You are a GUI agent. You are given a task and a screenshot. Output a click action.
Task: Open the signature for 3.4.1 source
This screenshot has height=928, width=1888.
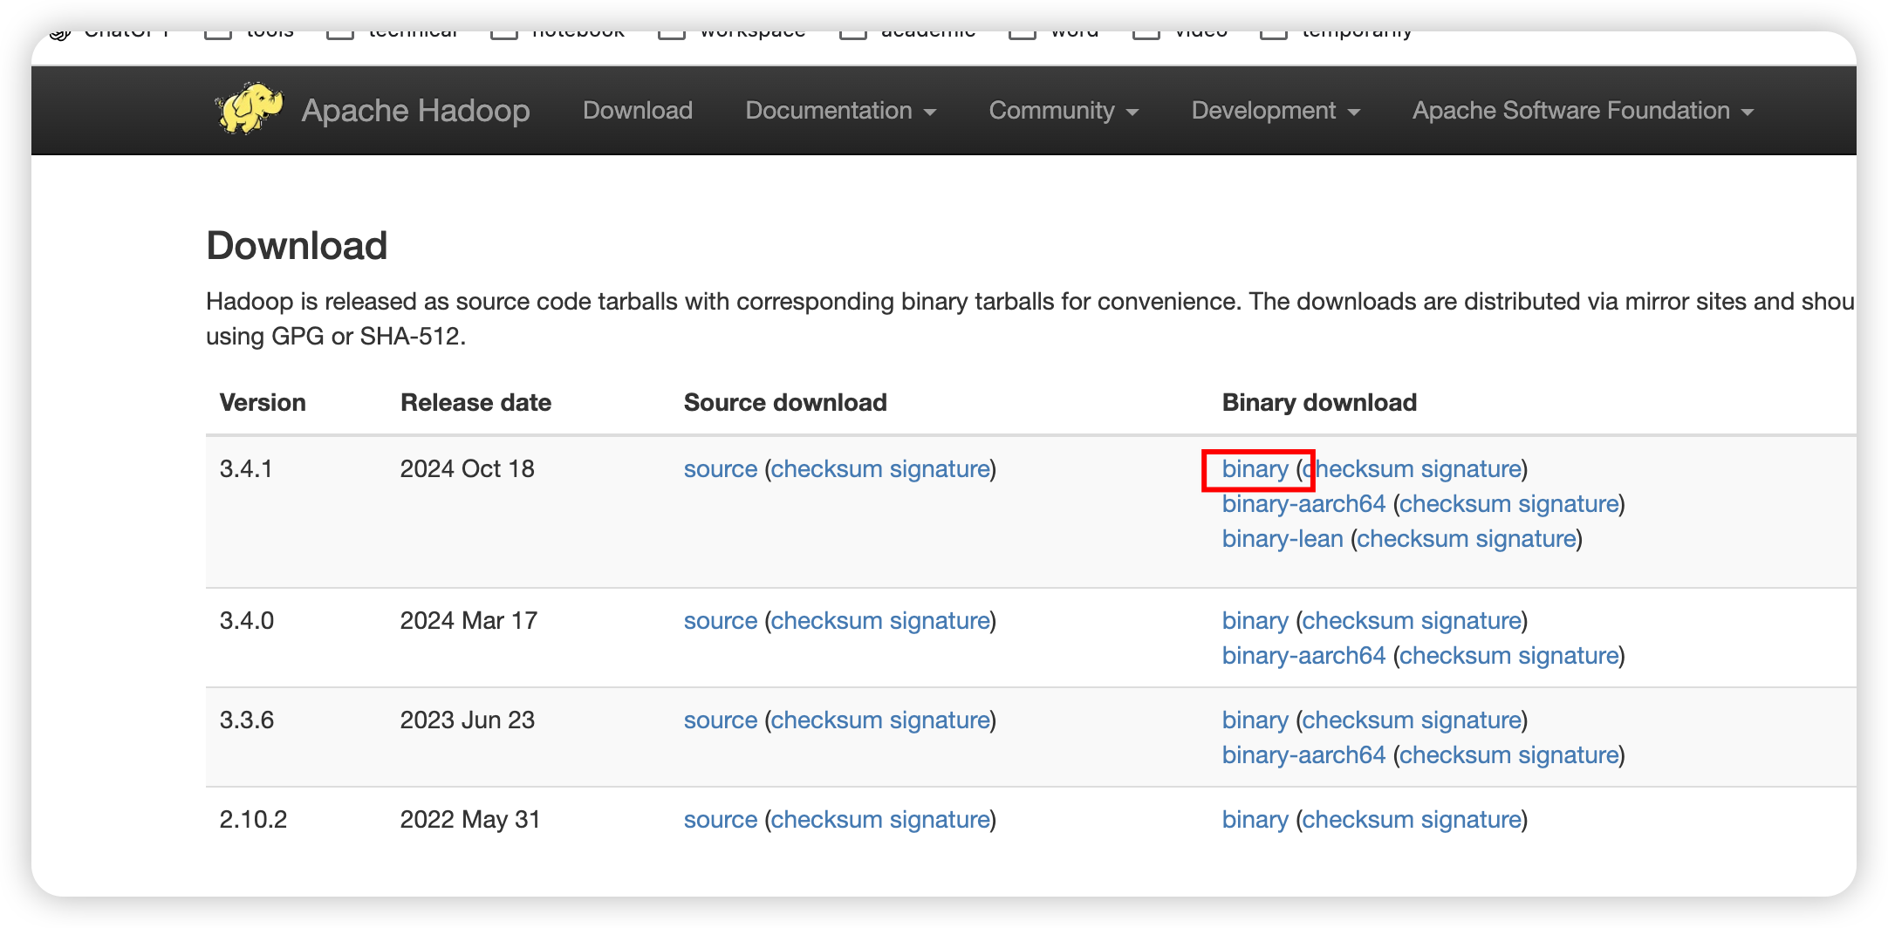[940, 469]
